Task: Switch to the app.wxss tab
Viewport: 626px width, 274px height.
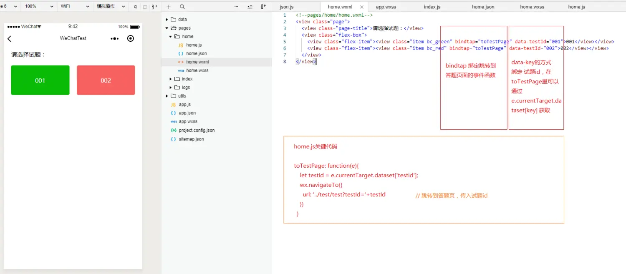Action: (386, 7)
